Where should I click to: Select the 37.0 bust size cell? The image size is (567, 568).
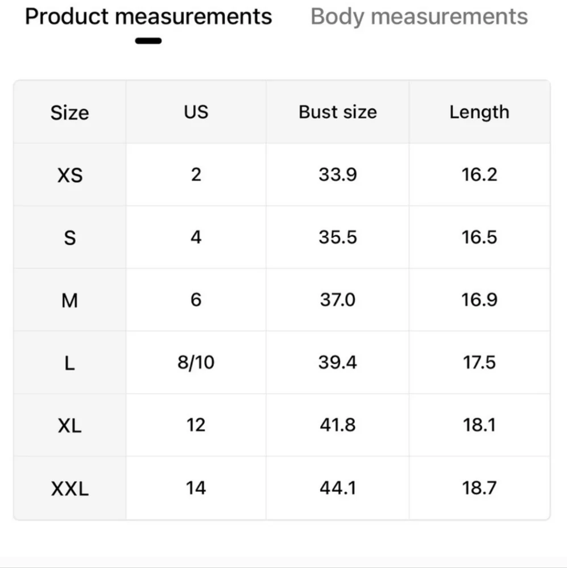337,299
